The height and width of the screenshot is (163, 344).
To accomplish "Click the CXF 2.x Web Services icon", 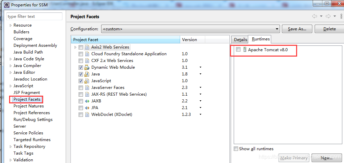I will pyautogui.click(x=87, y=61).
